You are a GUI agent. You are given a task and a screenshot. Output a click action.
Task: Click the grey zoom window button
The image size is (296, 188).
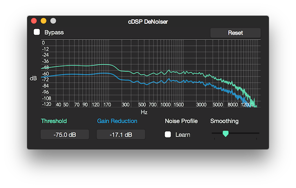coord(53,21)
